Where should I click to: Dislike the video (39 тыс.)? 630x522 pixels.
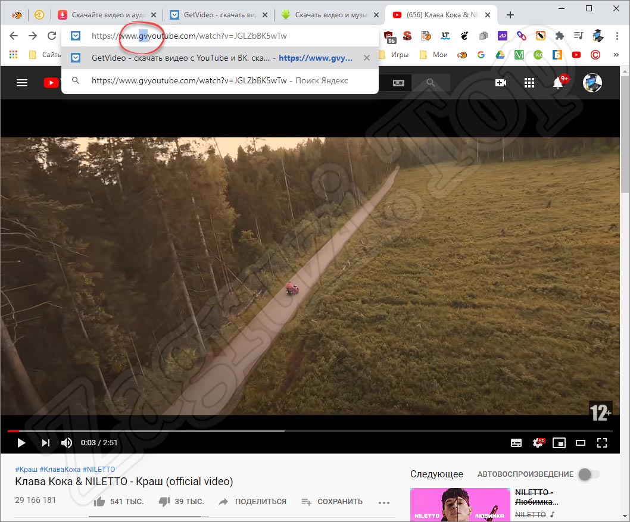click(182, 502)
